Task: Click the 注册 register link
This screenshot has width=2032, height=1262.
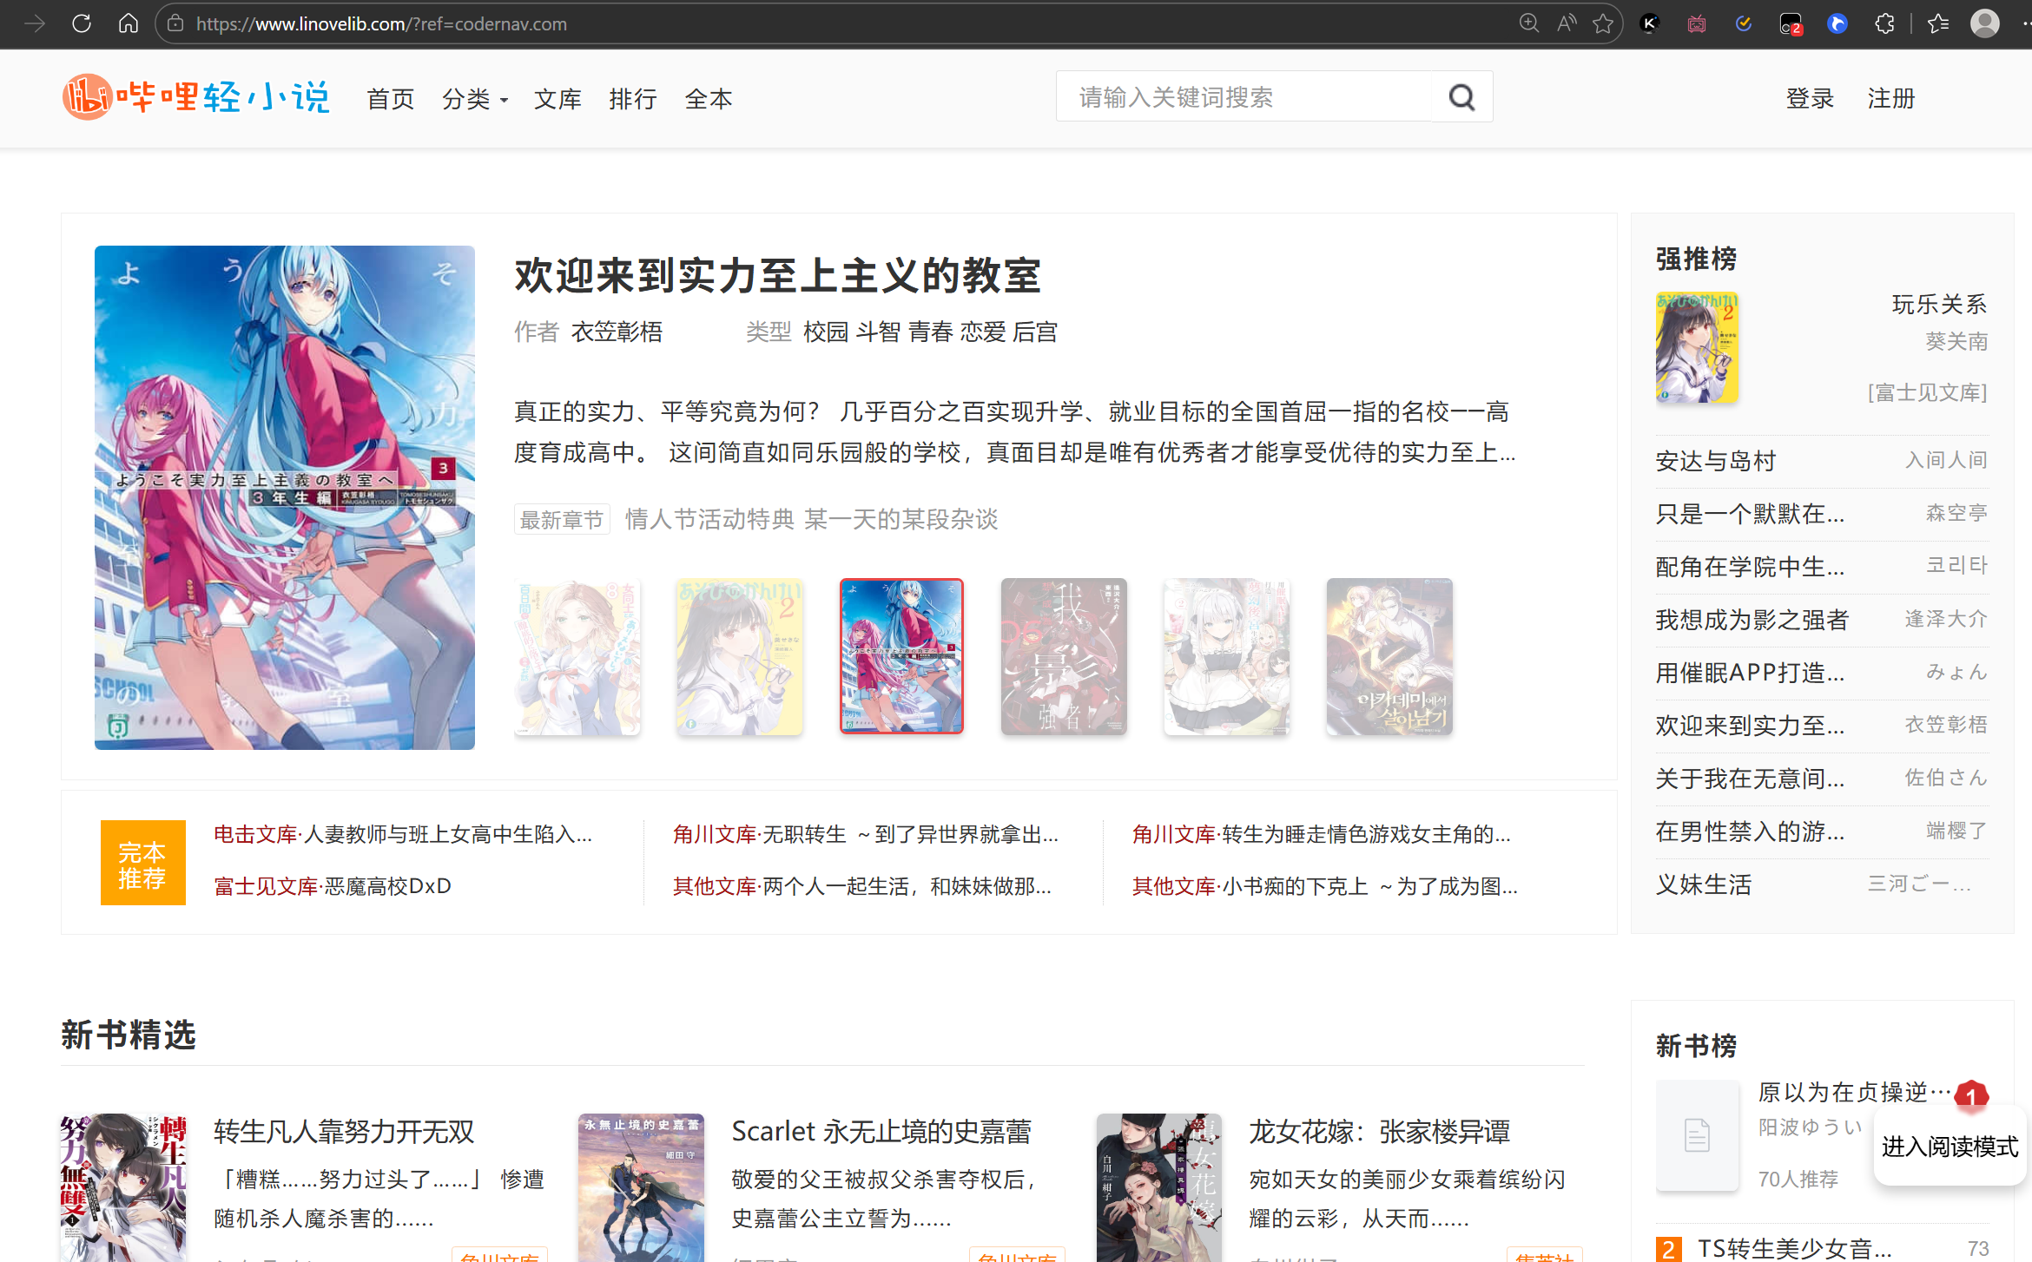Action: coord(1891,99)
